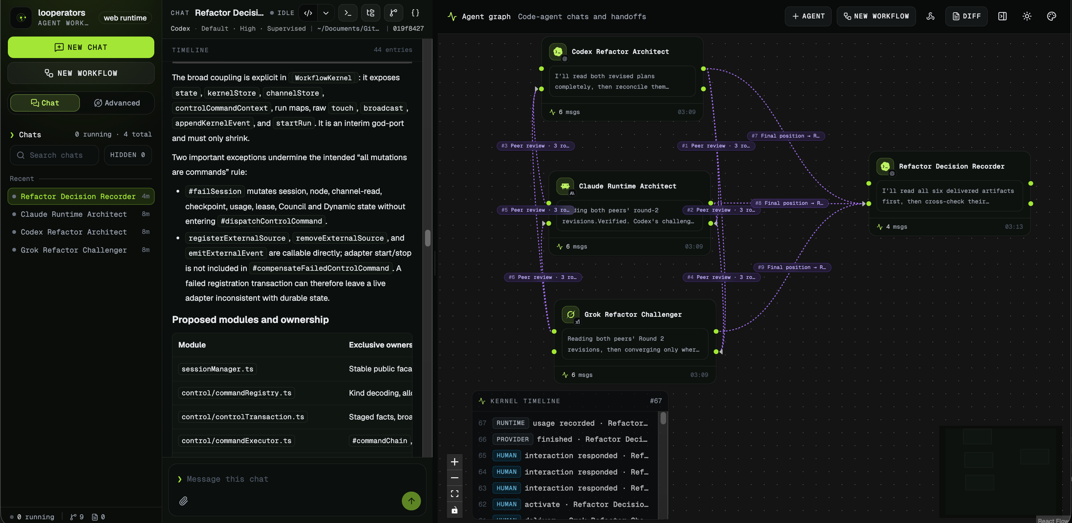This screenshot has width=1072, height=523.
Task: Focus the Search chats field
Action: coord(55,155)
